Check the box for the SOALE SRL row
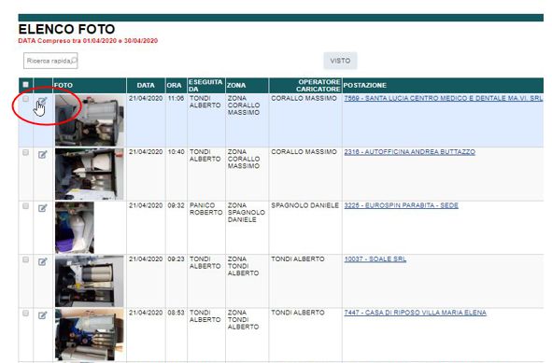The width and height of the screenshot is (552, 363). tap(25, 259)
